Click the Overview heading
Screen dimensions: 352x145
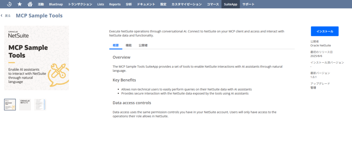(x=121, y=57)
